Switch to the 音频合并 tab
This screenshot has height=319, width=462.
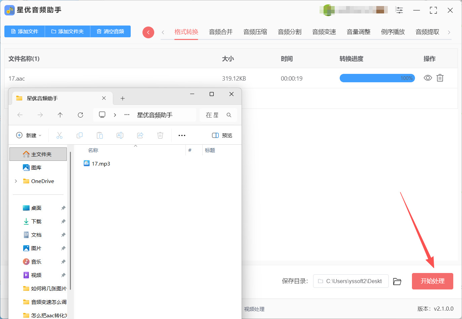[220, 32]
